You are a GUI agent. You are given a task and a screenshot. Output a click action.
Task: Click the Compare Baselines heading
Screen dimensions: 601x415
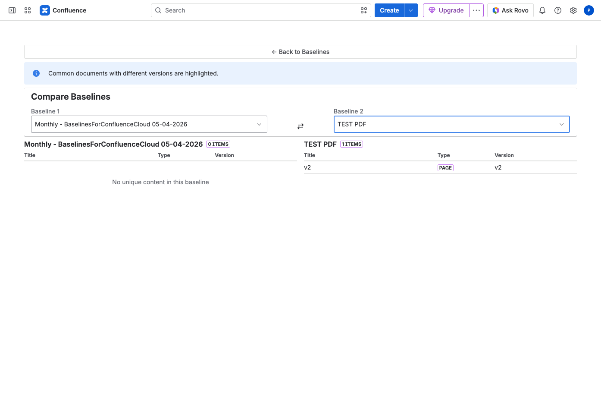coord(71,97)
